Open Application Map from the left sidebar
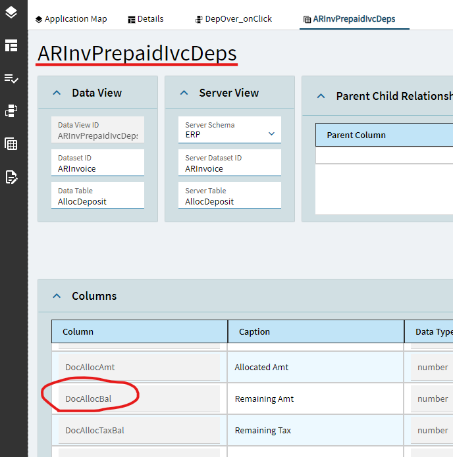453x457 pixels. point(11,13)
